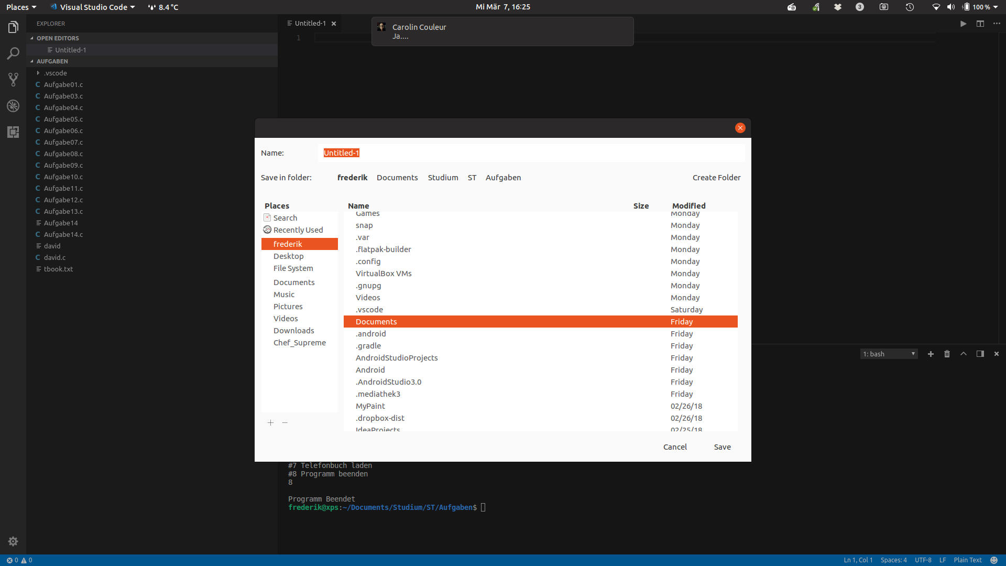This screenshot has height=566, width=1006.
Task: Open the Problems panel via the error icon
Action: click(9, 560)
